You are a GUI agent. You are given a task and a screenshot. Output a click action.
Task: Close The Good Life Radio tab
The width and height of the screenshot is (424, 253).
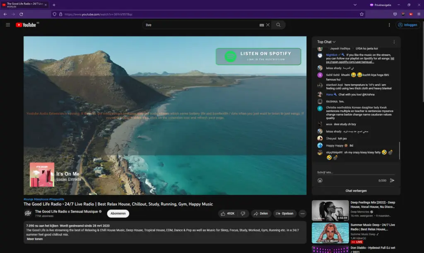46,5
